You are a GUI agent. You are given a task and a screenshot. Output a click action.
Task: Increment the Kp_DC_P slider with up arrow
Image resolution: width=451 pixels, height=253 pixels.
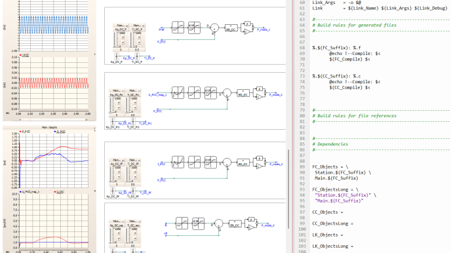pyautogui.click(x=123, y=37)
